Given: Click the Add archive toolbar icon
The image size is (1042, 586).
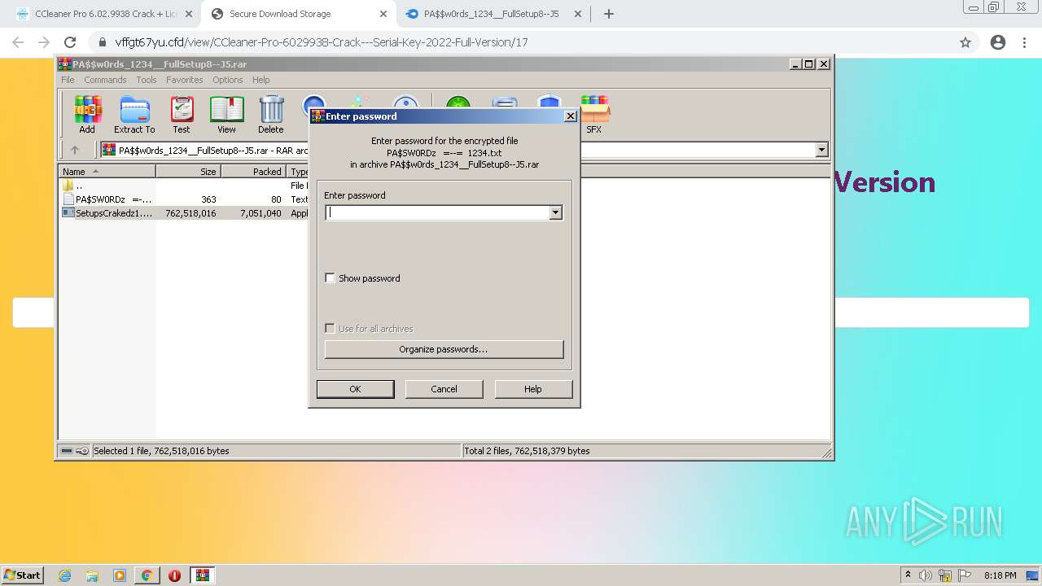Looking at the screenshot, I should click(87, 114).
